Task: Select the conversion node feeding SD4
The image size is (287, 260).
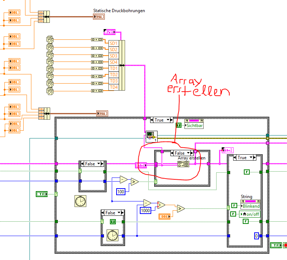Action: 97,62
